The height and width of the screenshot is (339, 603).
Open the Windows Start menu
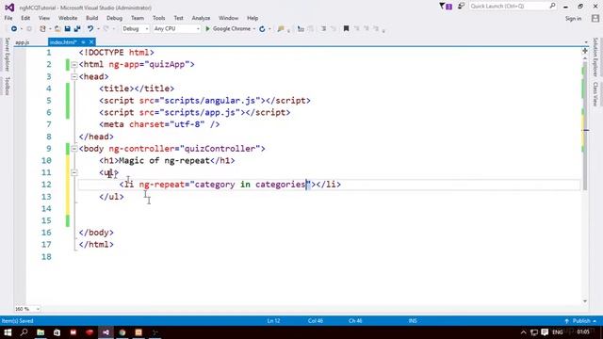point(8,332)
